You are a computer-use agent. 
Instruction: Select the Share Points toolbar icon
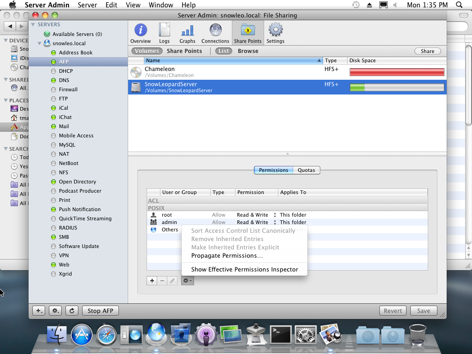248,33
